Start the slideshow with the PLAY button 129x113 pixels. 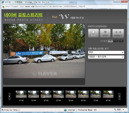93,33
